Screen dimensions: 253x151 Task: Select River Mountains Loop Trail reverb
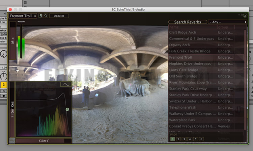click(x=206, y=83)
